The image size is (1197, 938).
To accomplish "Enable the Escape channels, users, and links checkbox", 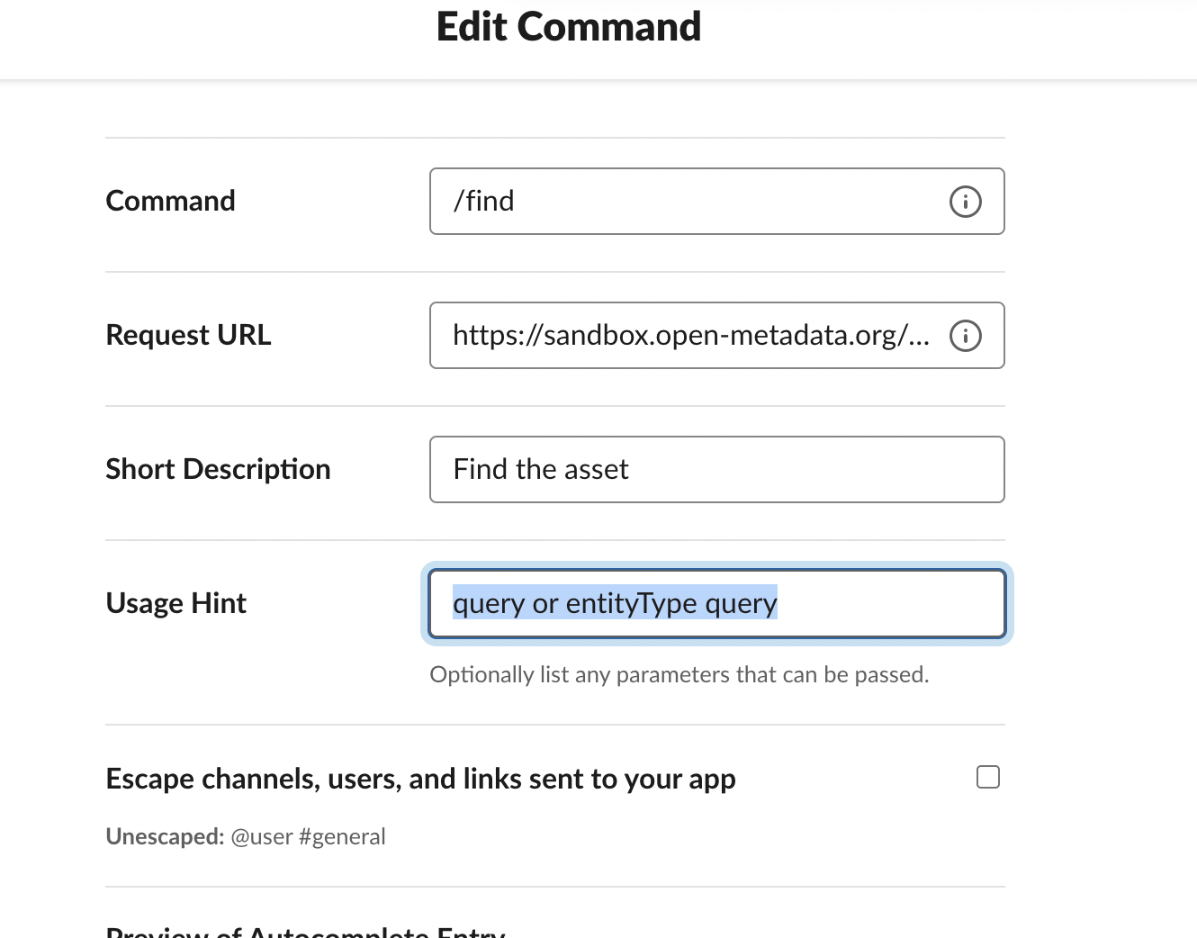I will pyautogui.click(x=987, y=777).
